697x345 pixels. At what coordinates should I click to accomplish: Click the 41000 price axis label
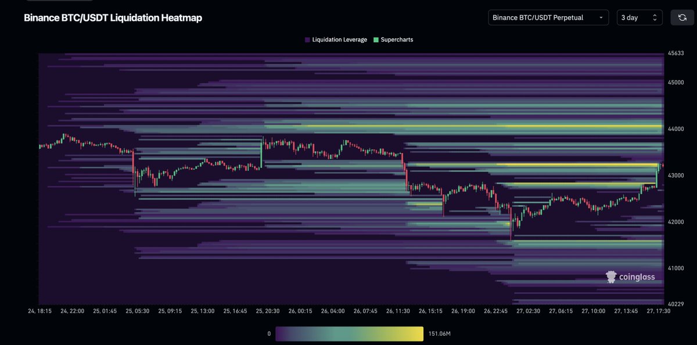click(676, 268)
